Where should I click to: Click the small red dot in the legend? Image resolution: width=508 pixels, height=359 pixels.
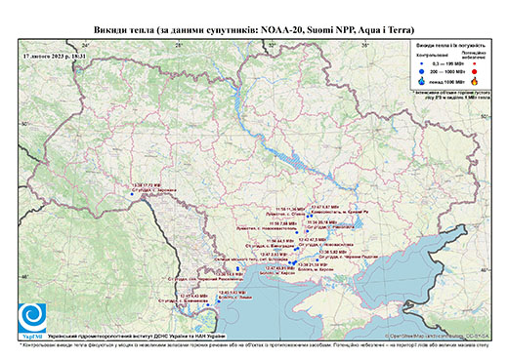point(474,64)
